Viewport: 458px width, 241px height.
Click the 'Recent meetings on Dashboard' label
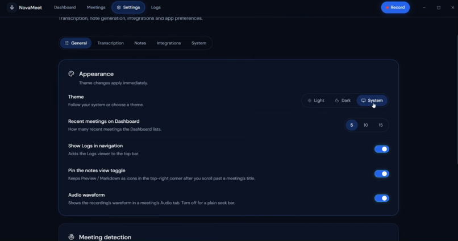click(x=103, y=121)
